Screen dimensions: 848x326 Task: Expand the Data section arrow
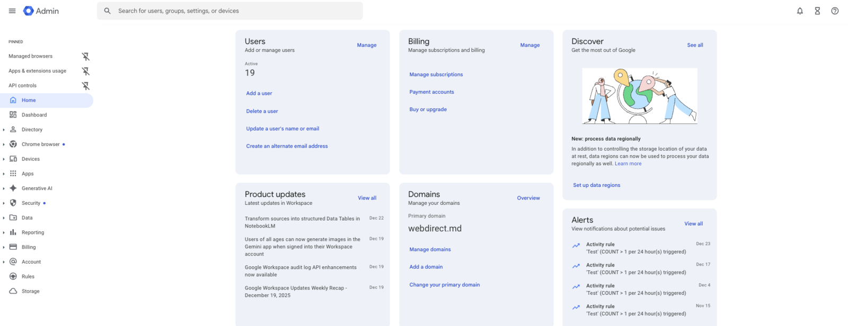pyautogui.click(x=4, y=218)
